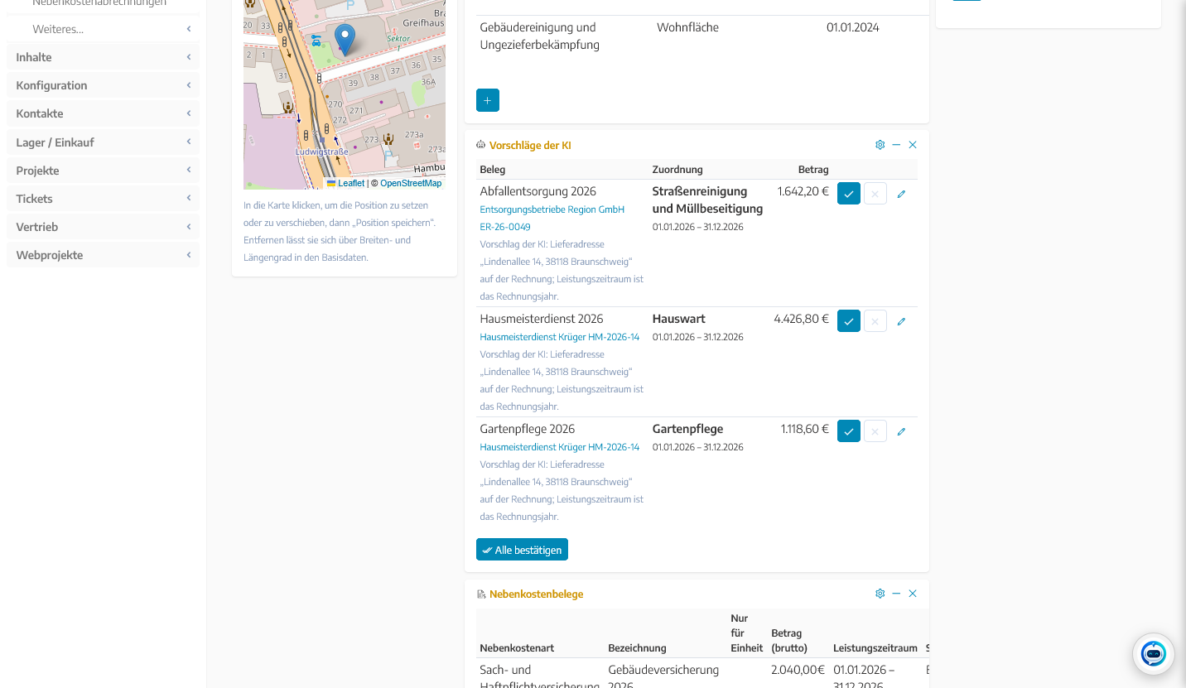Open the Tickets sidebar menu
Screen dimensions: 1186x688
104,199
